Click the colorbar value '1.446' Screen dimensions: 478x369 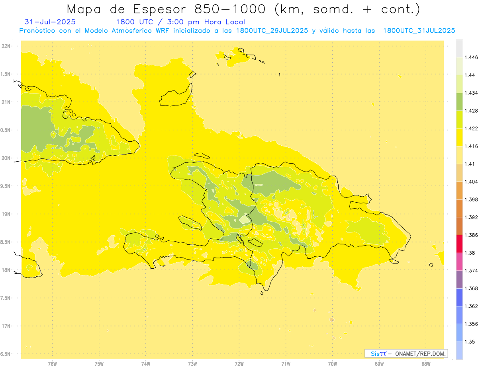[472, 57]
